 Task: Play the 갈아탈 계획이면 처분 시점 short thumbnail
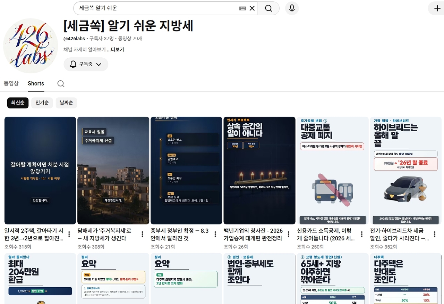coord(40,170)
